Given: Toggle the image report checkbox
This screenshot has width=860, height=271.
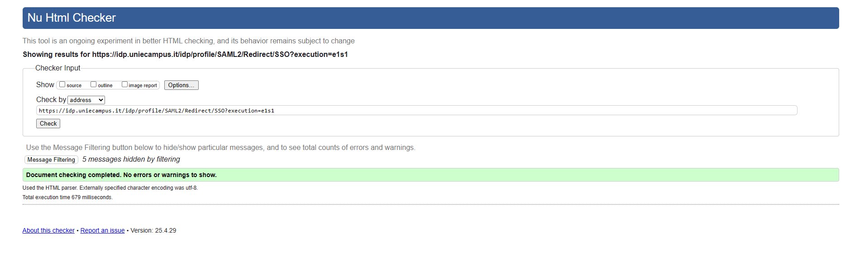Looking at the screenshot, I should 124,84.
